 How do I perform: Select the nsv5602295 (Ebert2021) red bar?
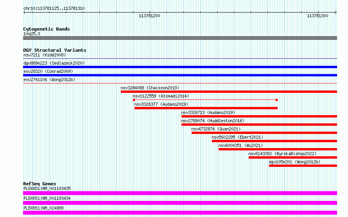point(274,141)
